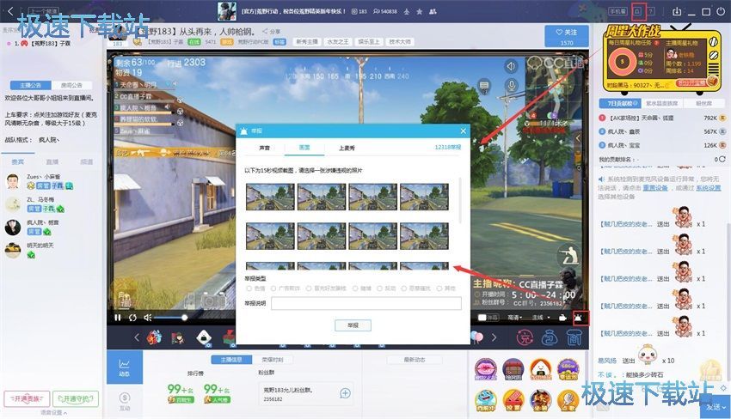This screenshot has height=419, width=731.
Task: Click the speaker icon in game overlay
Action: point(511,66)
